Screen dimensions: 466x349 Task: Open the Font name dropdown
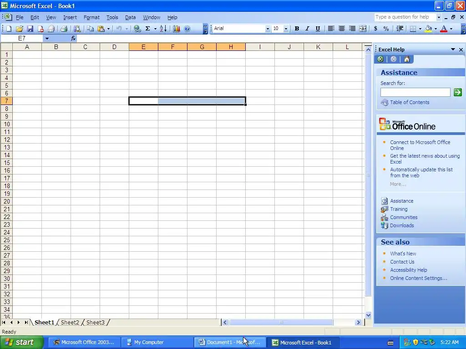click(x=268, y=29)
